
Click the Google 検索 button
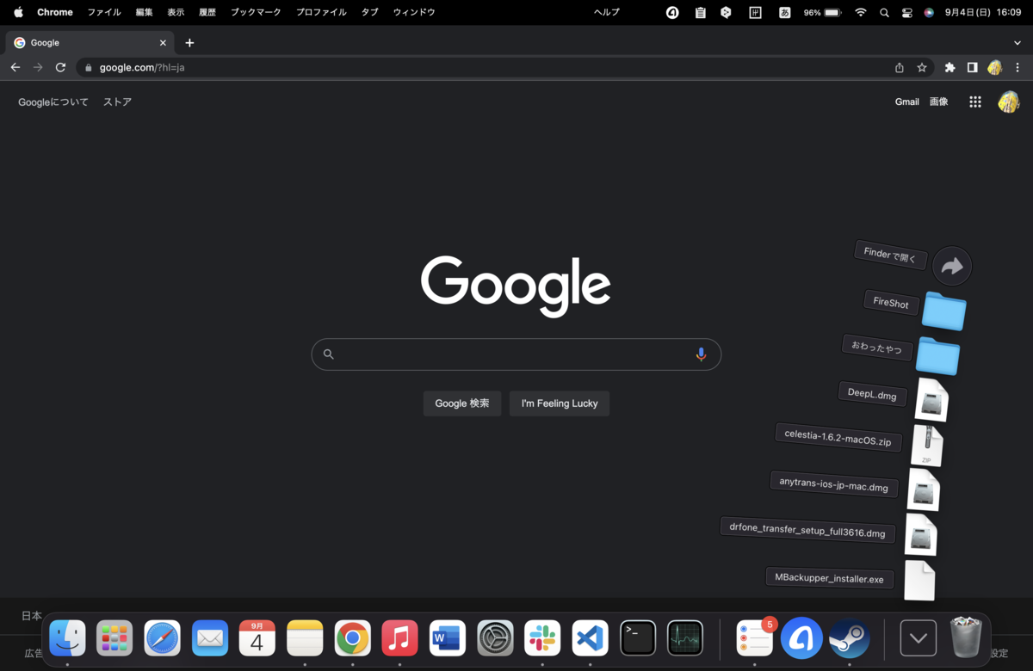(x=462, y=403)
